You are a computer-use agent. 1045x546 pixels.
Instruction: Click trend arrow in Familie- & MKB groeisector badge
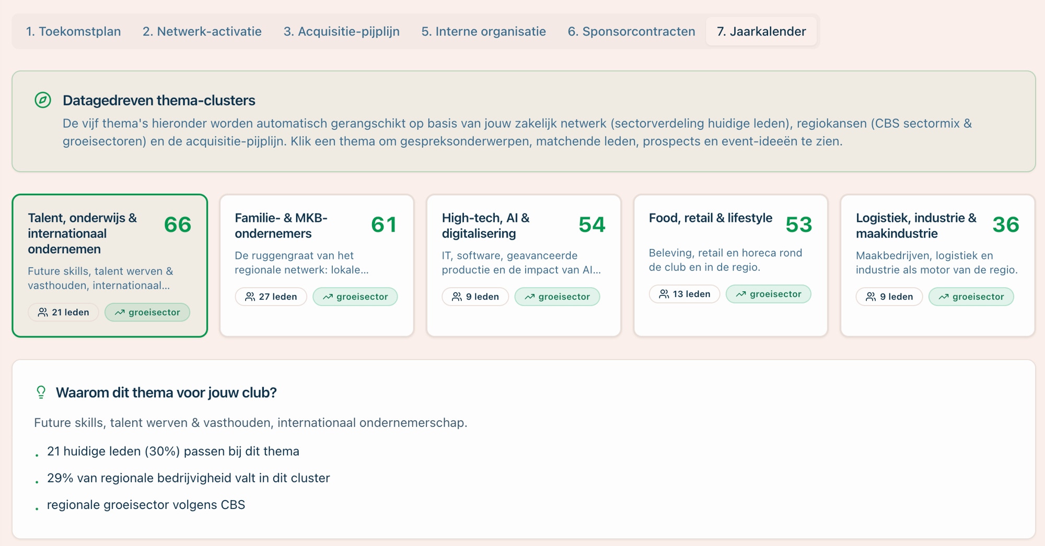click(x=328, y=296)
